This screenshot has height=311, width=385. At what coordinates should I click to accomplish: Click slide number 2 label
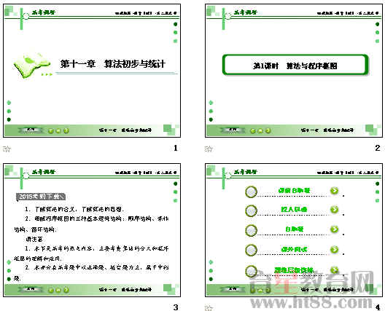coord(378,148)
